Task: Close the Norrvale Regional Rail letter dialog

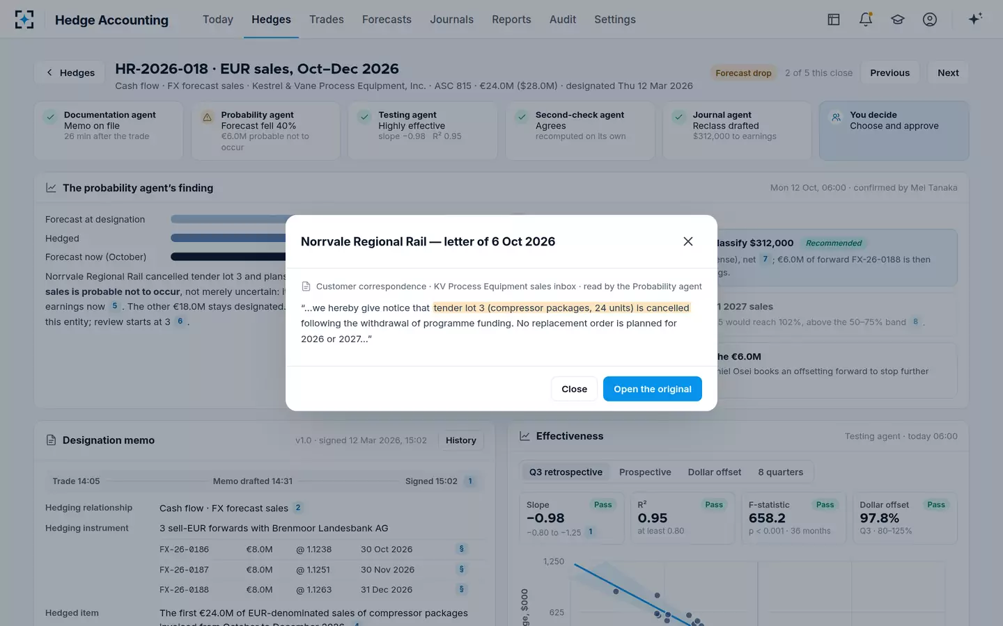Action: point(688,241)
